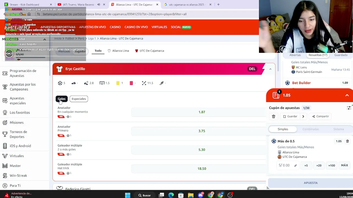Image resolution: width=353 pixels, height=198 pixels.
Task: Collapse the sidebar section with the top chevron
Action: [44, 39]
